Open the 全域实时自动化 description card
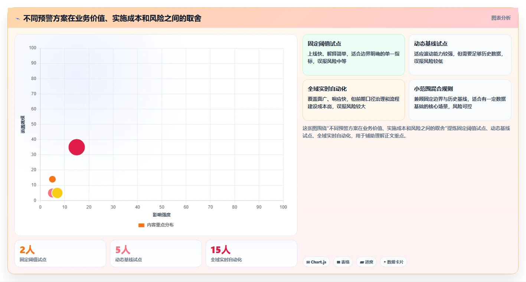The width and height of the screenshot is (526, 282). click(354, 100)
